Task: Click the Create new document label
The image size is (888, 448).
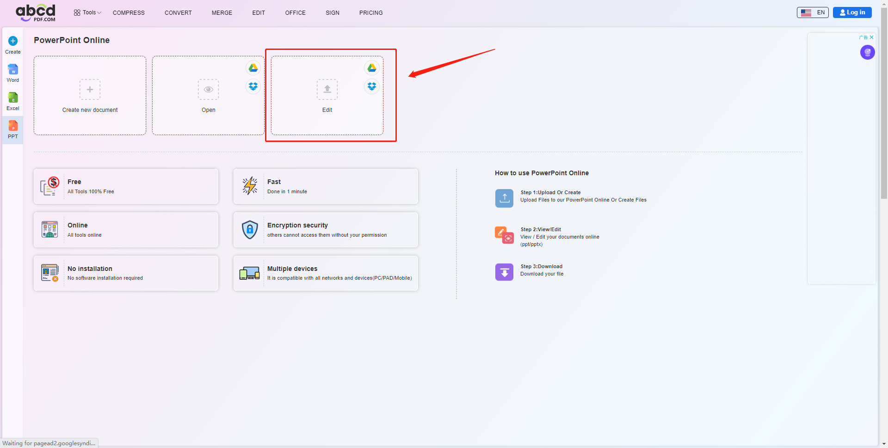Action: tap(90, 110)
